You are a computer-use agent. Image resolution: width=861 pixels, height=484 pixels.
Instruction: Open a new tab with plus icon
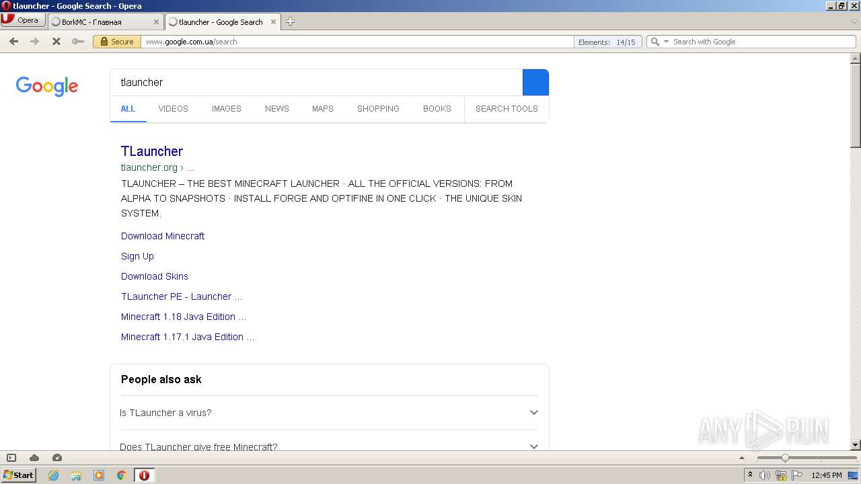(290, 22)
